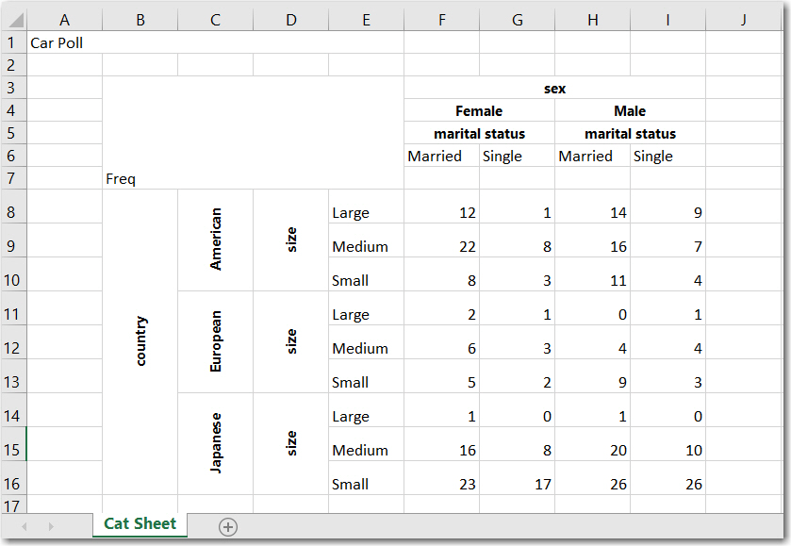Click the "Male" column heading cell
Viewport: 791px width, 546px height.
630,111
